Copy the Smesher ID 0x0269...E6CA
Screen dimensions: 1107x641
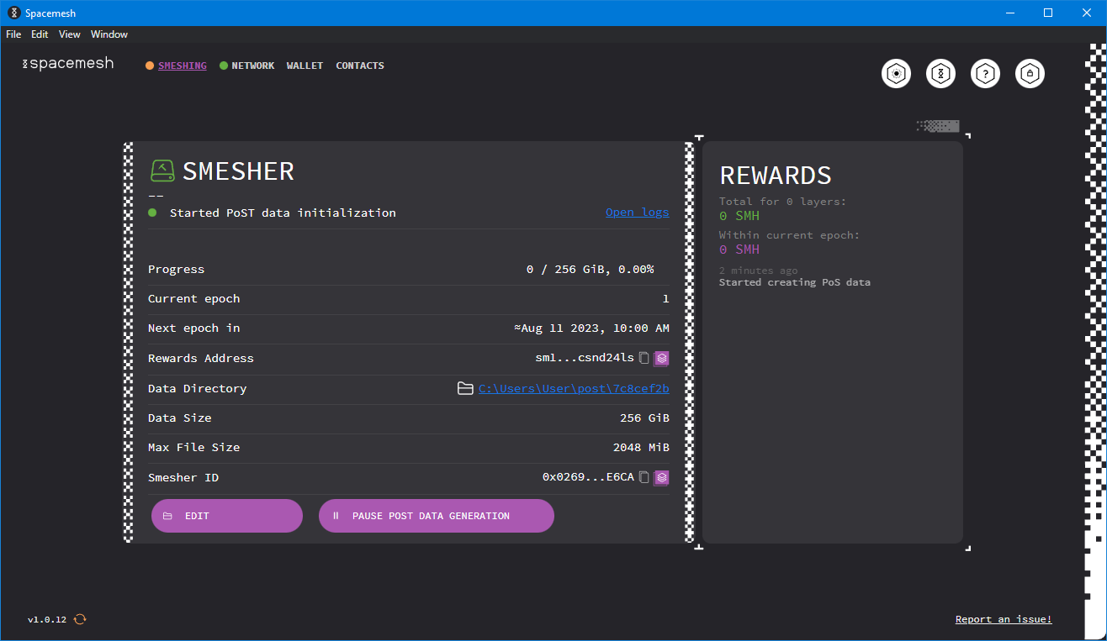pyautogui.click(x=644, y=477)
